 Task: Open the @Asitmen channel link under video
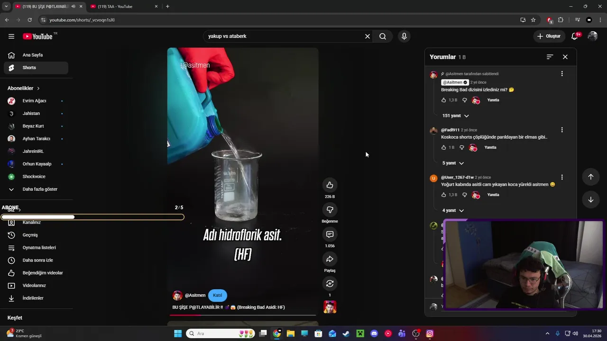(195, 295)
